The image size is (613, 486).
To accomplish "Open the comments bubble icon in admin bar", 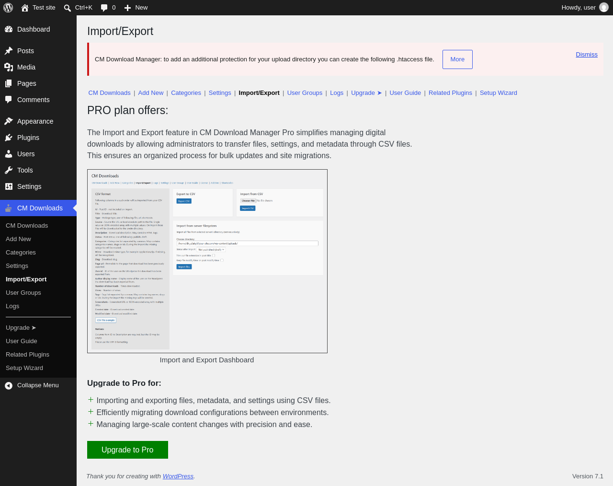I will coord(104,8).
